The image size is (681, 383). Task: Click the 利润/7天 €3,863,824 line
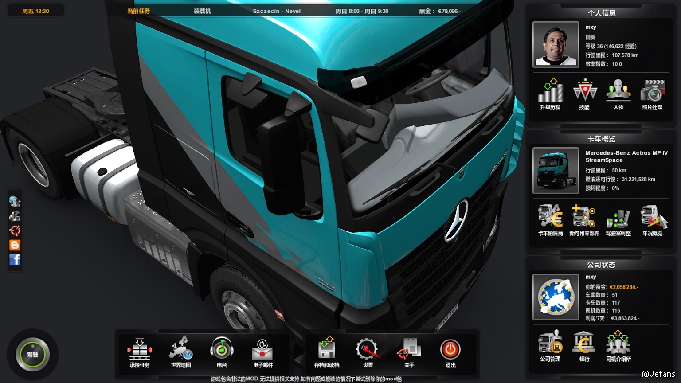(612, 318)
